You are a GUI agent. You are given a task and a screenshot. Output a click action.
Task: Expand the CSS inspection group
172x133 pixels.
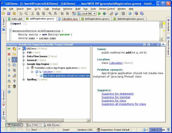(23, 52)
